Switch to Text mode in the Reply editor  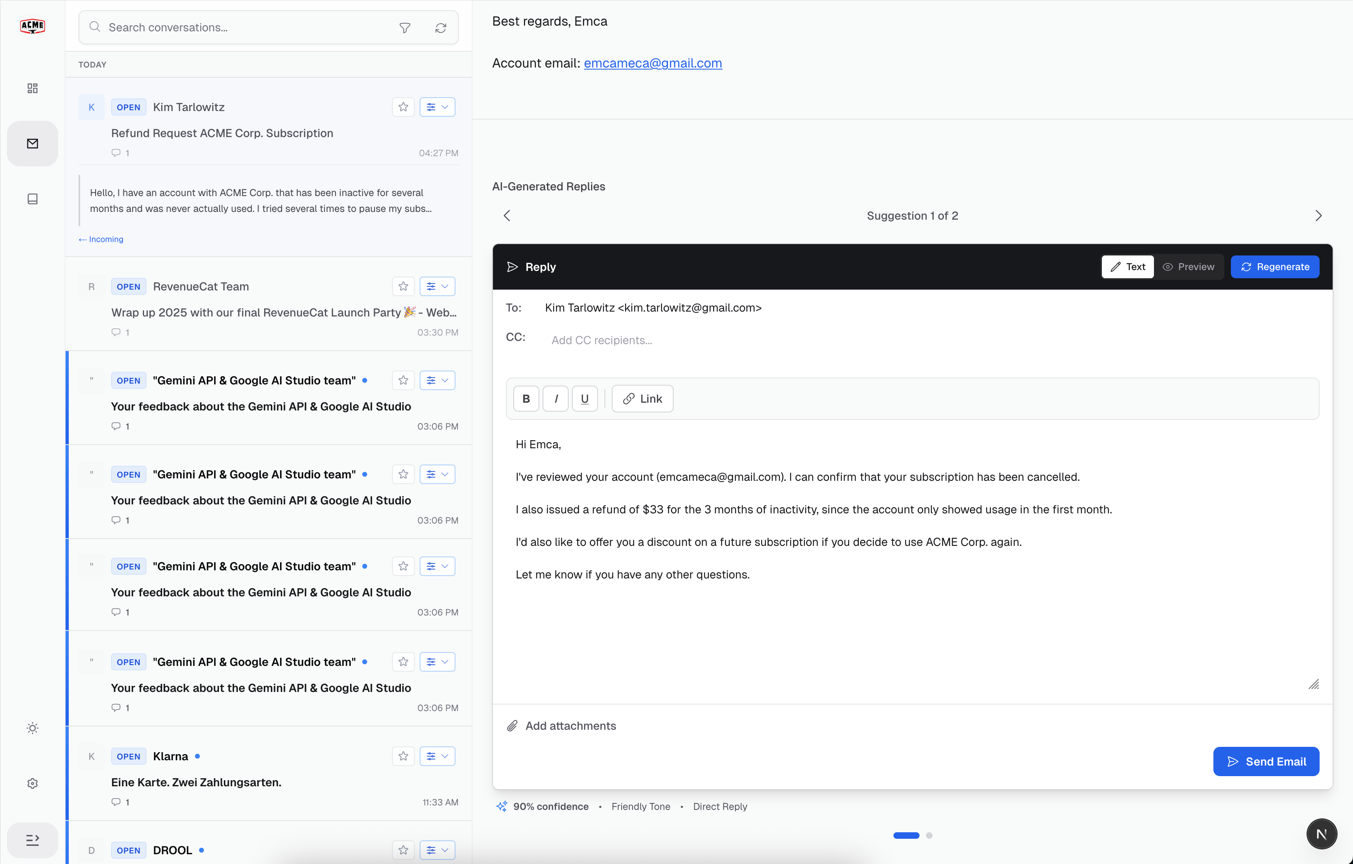coord(1127,267)
